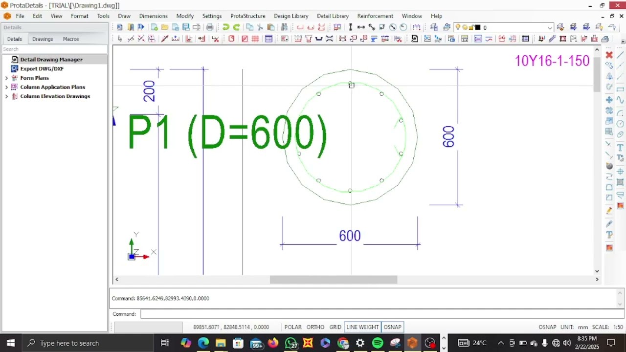Select the vertical dimension tool
Viewport: 626px width, 352px height.
point(350,27)
